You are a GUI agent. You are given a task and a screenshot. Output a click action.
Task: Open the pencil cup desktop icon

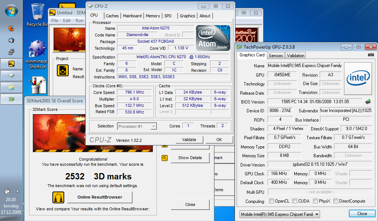pos(38,85)
